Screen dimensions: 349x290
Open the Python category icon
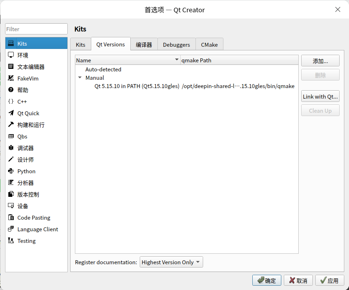click(x=11, y=171)
